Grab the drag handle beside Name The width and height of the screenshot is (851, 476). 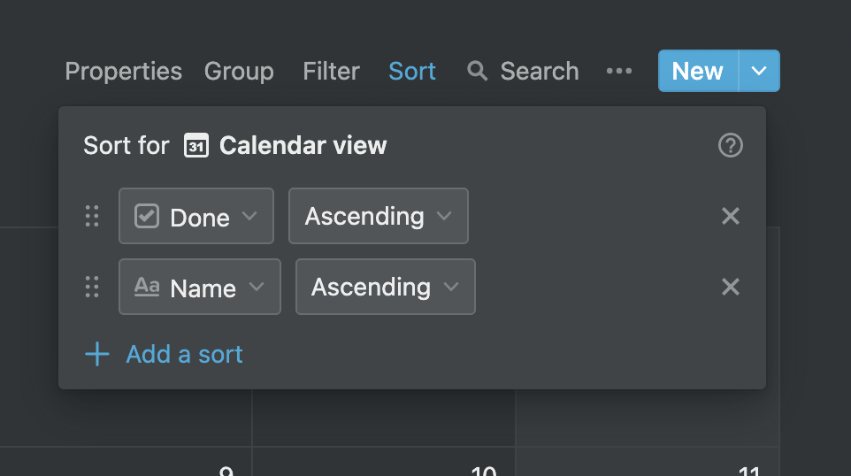point(92,287)
